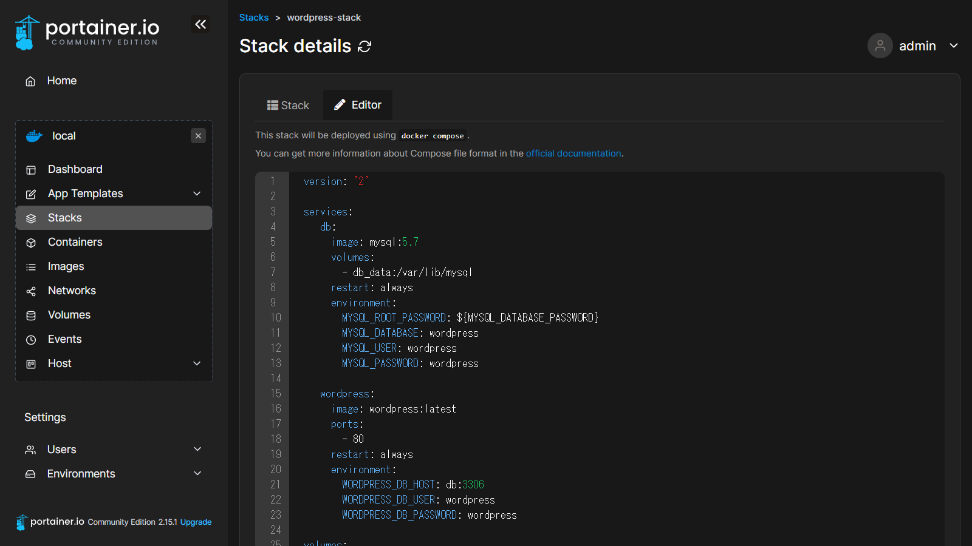The image size is (972, 546).
Task: Click the Home house icon
Action: pyautogui.click(x=30, y=81)
